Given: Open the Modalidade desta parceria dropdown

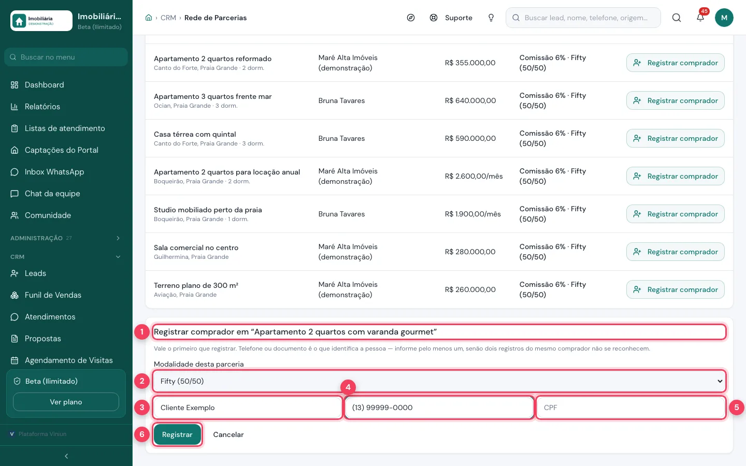Looking at the screenshot, I should tap(439, 381).
